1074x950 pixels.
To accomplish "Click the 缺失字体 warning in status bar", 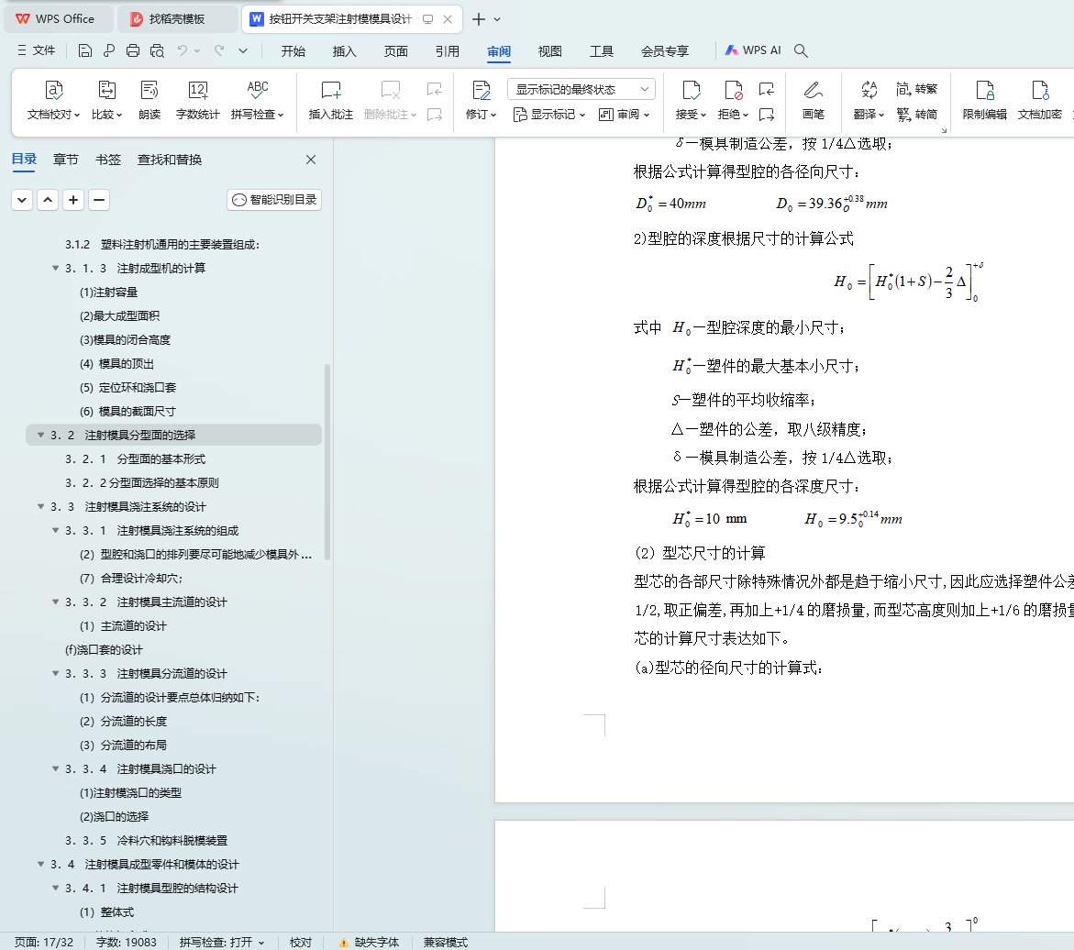I will tap(370, 943).
